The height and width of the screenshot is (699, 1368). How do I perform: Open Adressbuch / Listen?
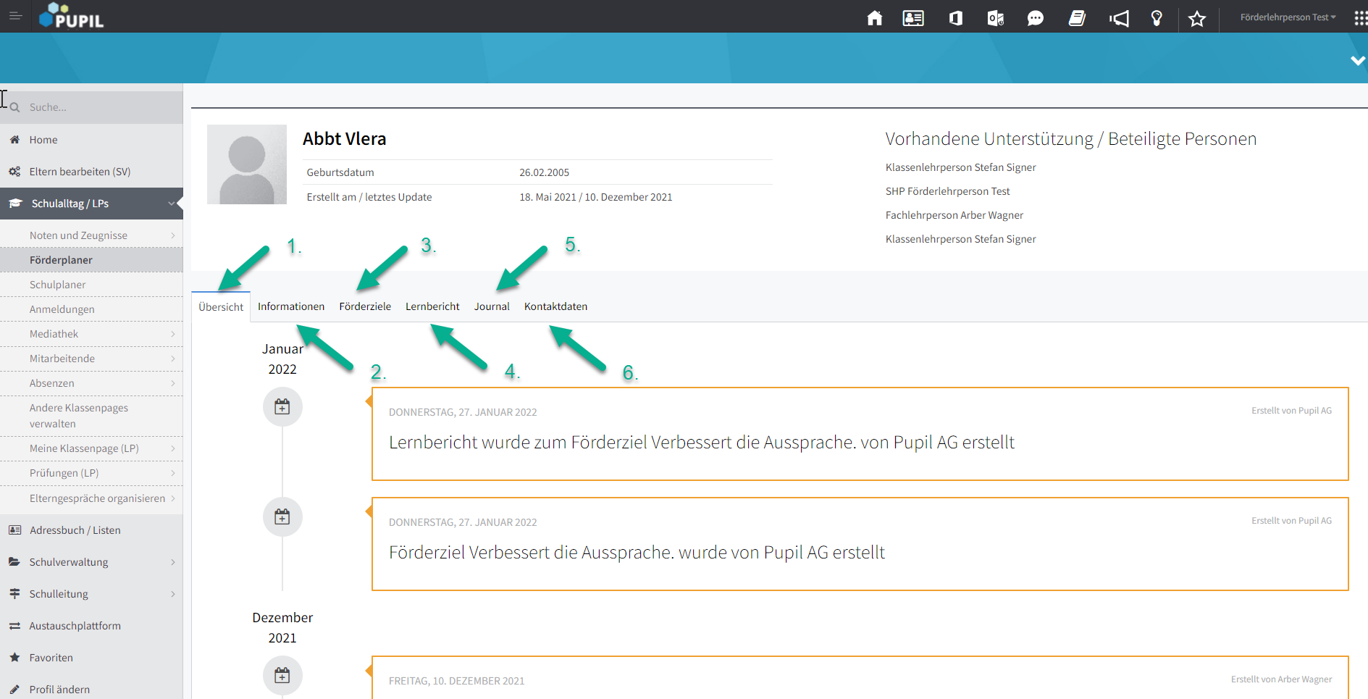click(x=91, y=530)
